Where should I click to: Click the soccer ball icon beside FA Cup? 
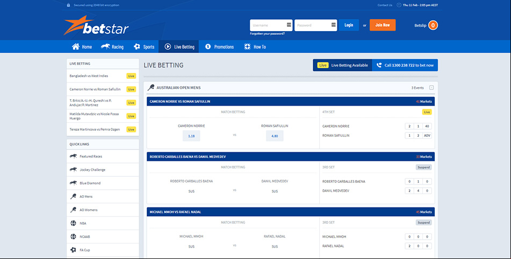[73, 250]
